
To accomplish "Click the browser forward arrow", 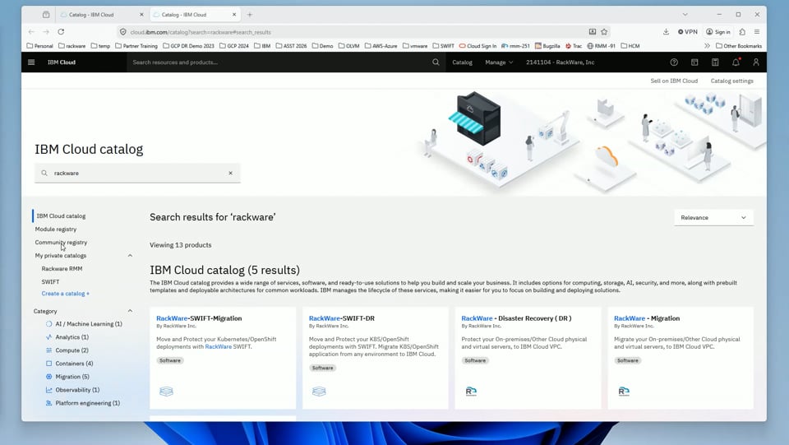I will point(46,32).
